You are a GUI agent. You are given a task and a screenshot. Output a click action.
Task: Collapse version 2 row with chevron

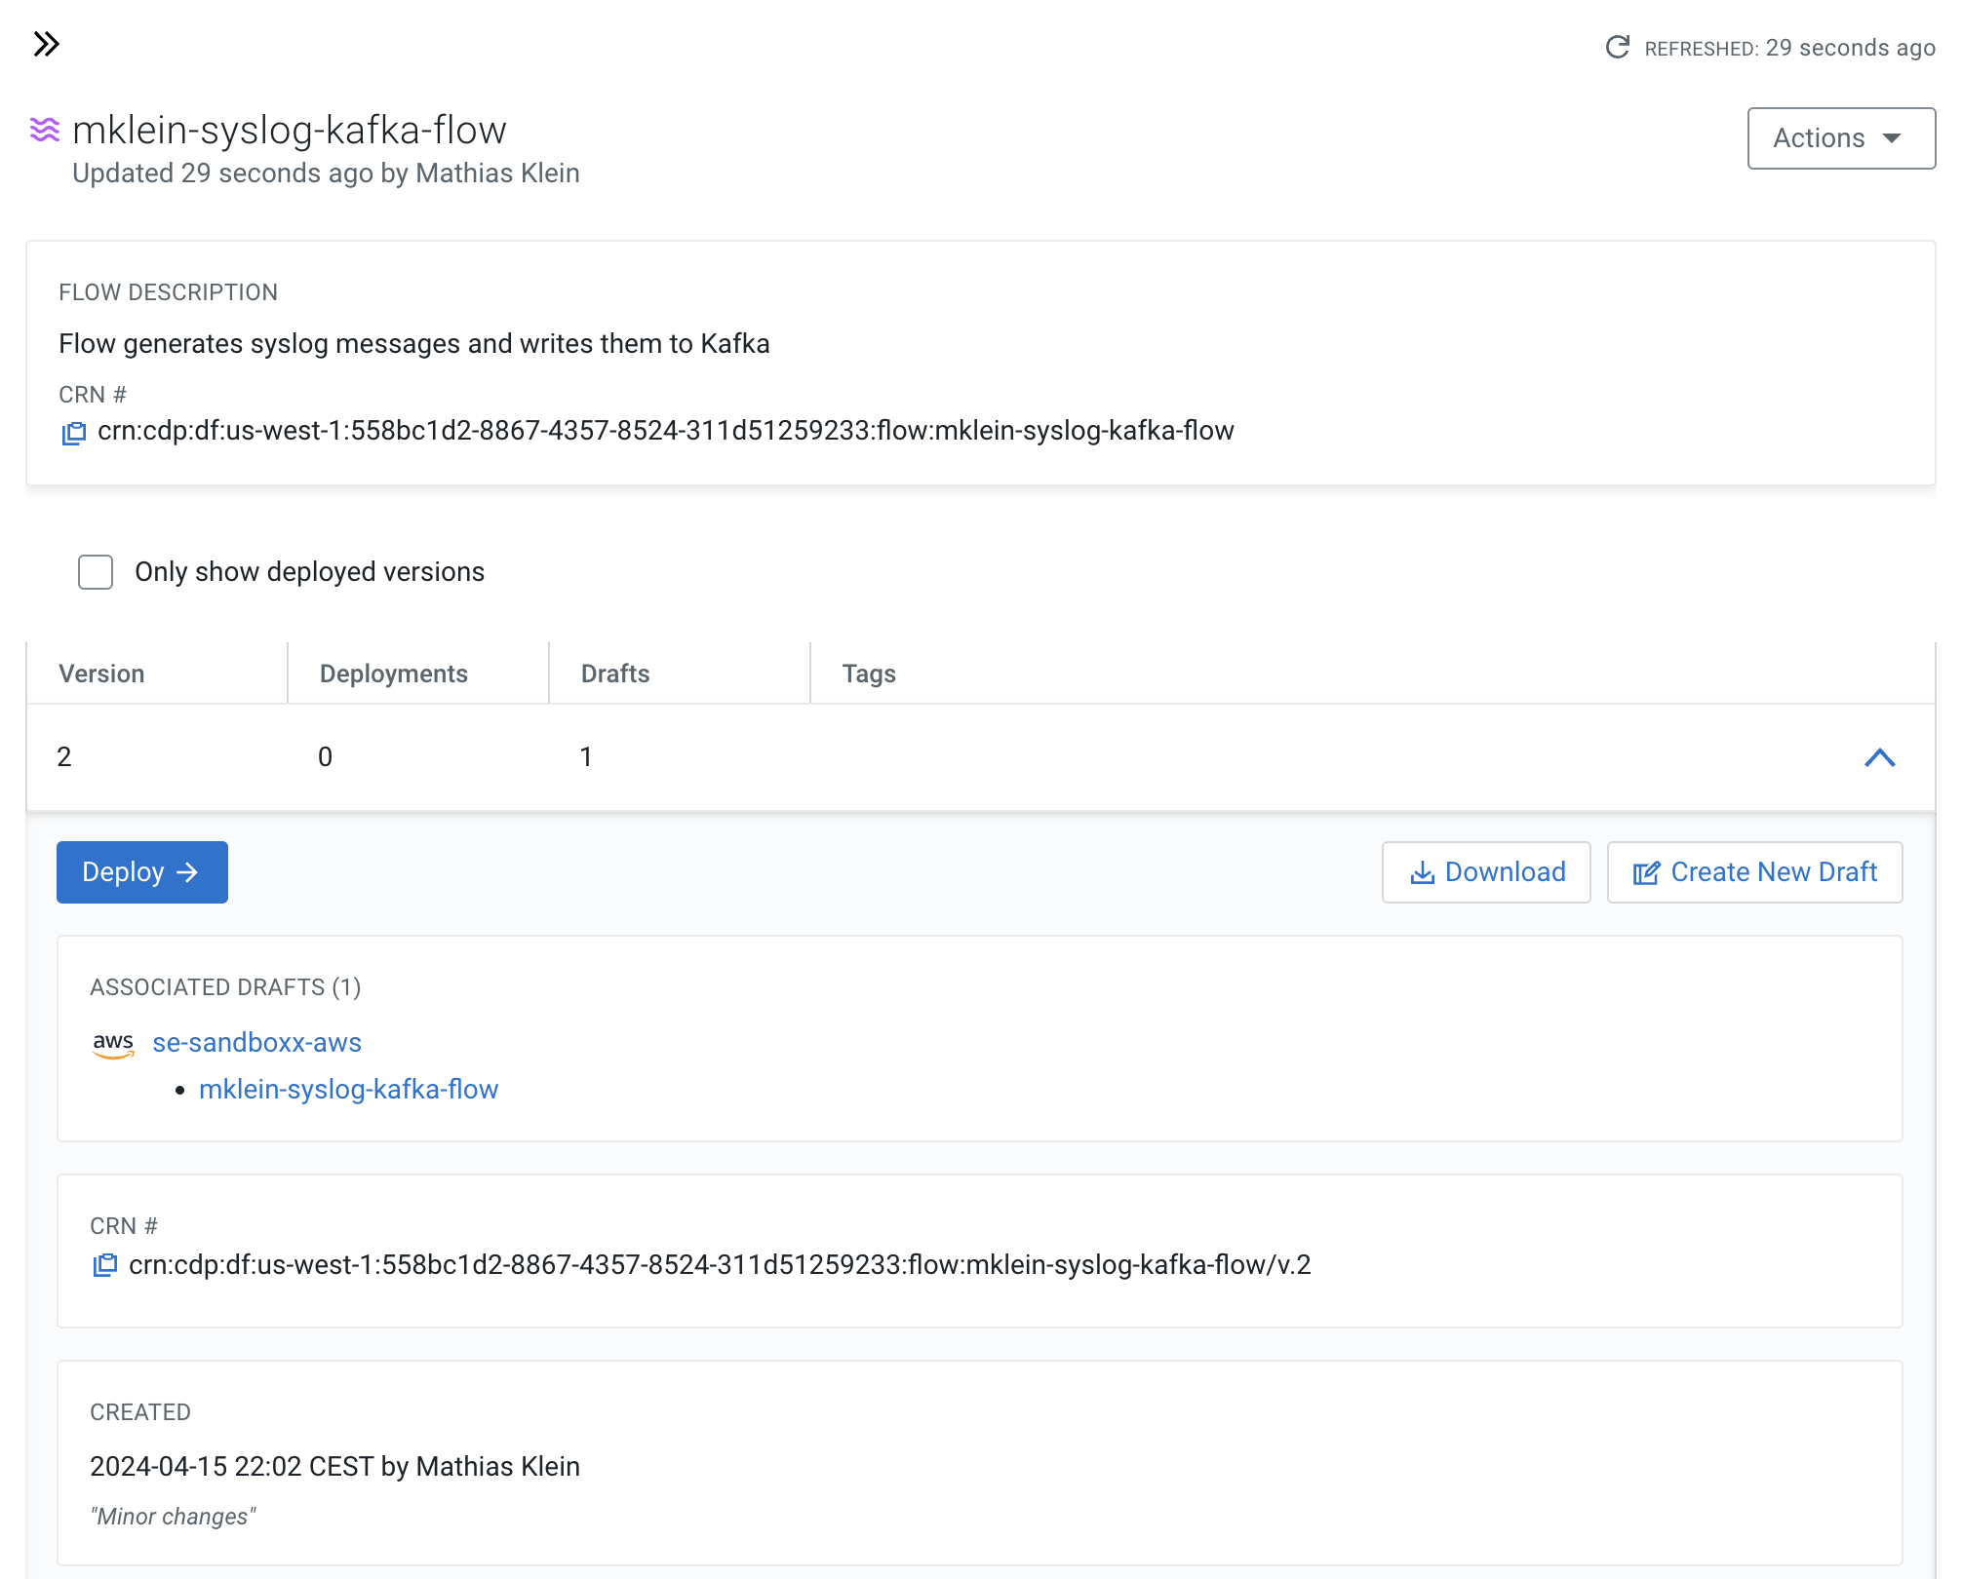(1879, 757)
